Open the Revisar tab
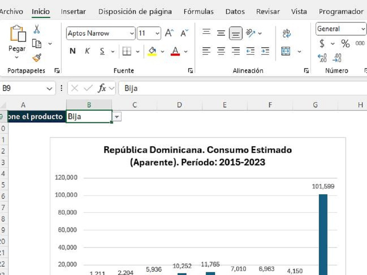This screenshot has width=367, height=275. click(x=268, y=11)
